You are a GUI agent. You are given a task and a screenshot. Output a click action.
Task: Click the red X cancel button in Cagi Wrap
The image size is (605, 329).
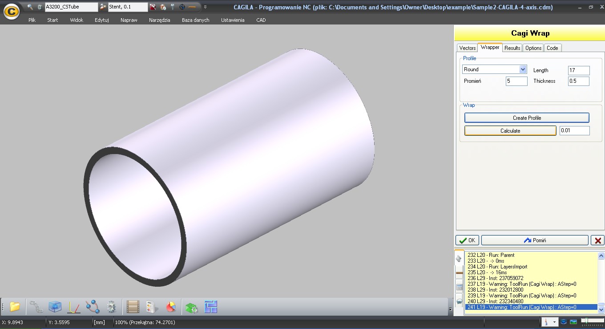pos(597,240)
